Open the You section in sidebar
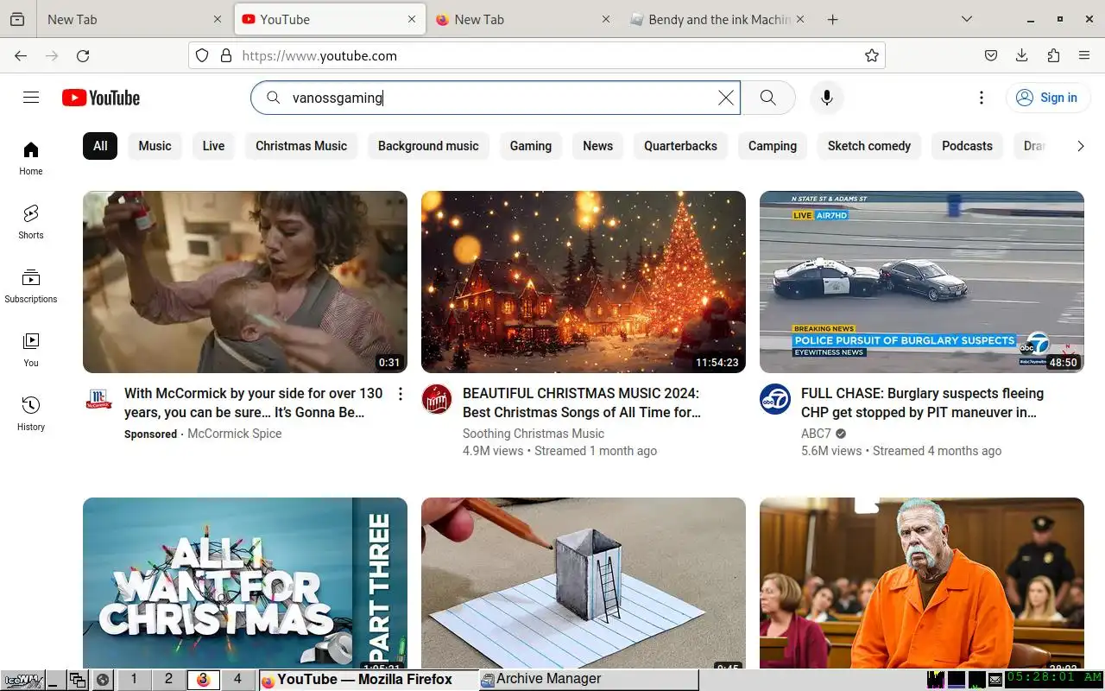This screenshot has width=1105, height=691. (x=31, y=350)
